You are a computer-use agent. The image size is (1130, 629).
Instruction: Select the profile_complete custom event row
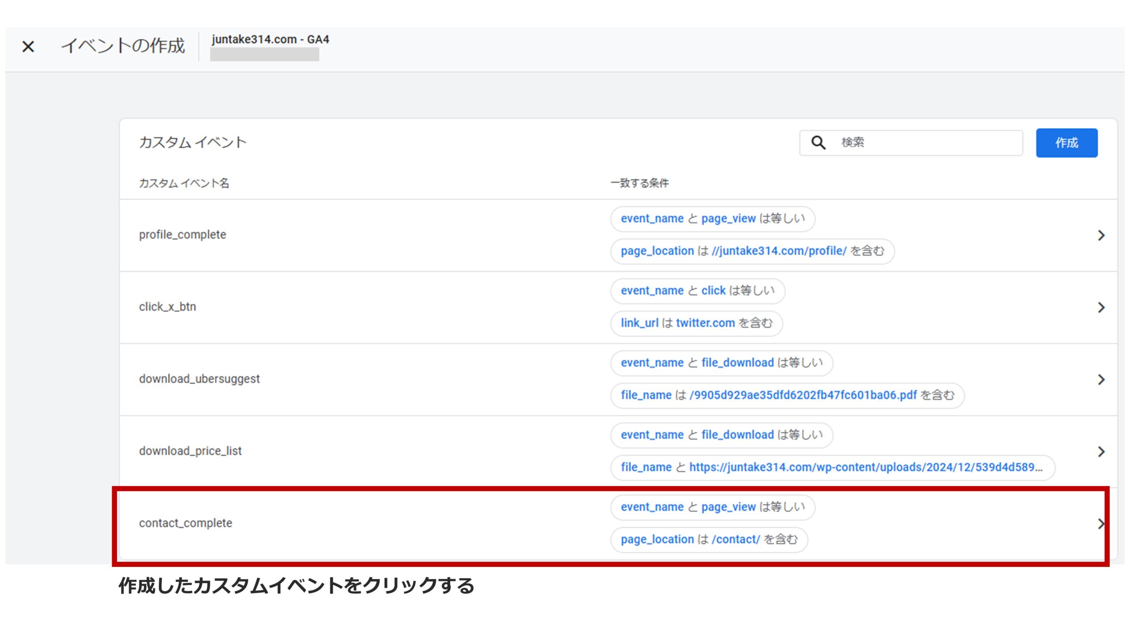pyautogui.click(x=183, y=235)
